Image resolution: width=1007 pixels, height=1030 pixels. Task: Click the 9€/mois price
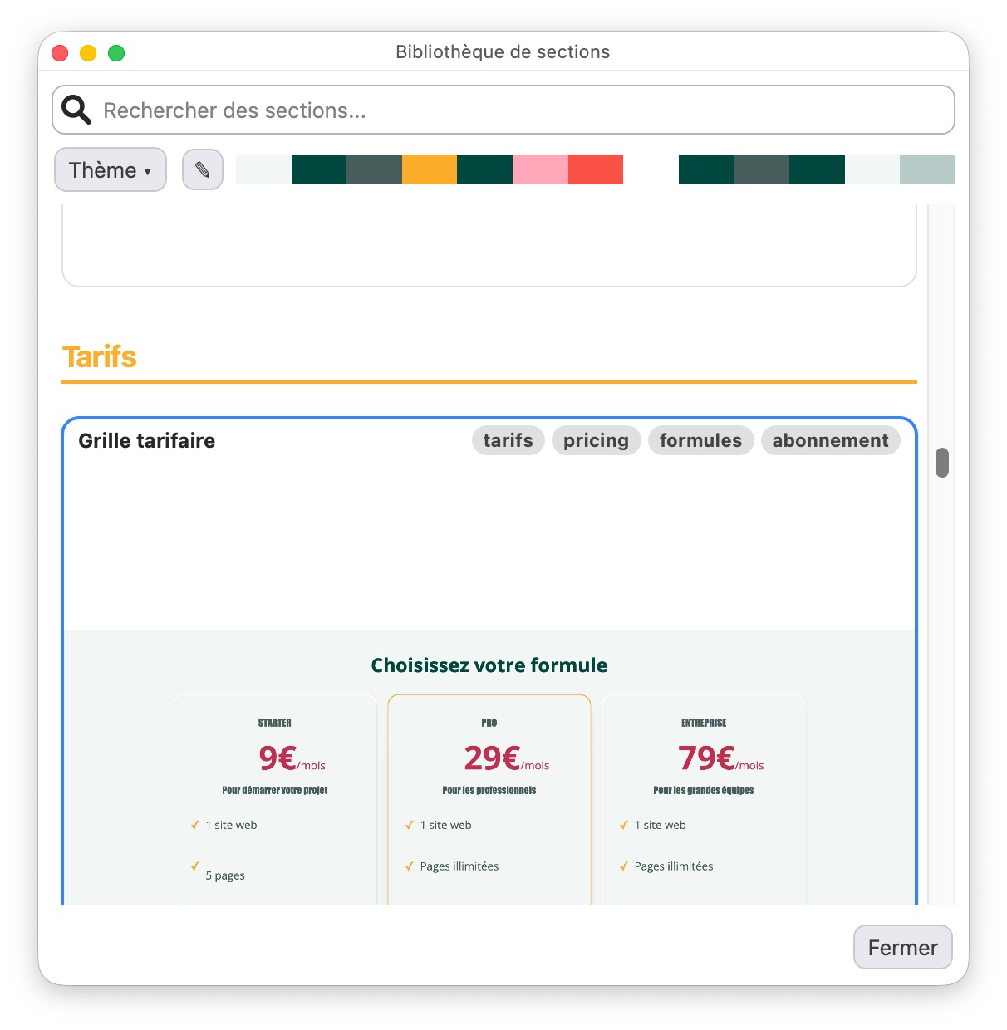[x=292, y=758]
